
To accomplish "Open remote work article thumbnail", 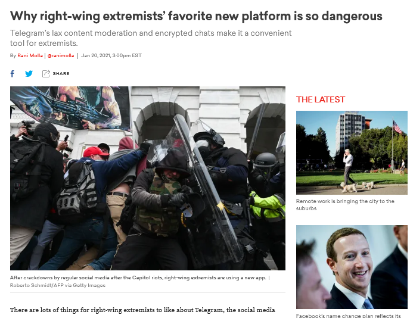I will point(352,152).
